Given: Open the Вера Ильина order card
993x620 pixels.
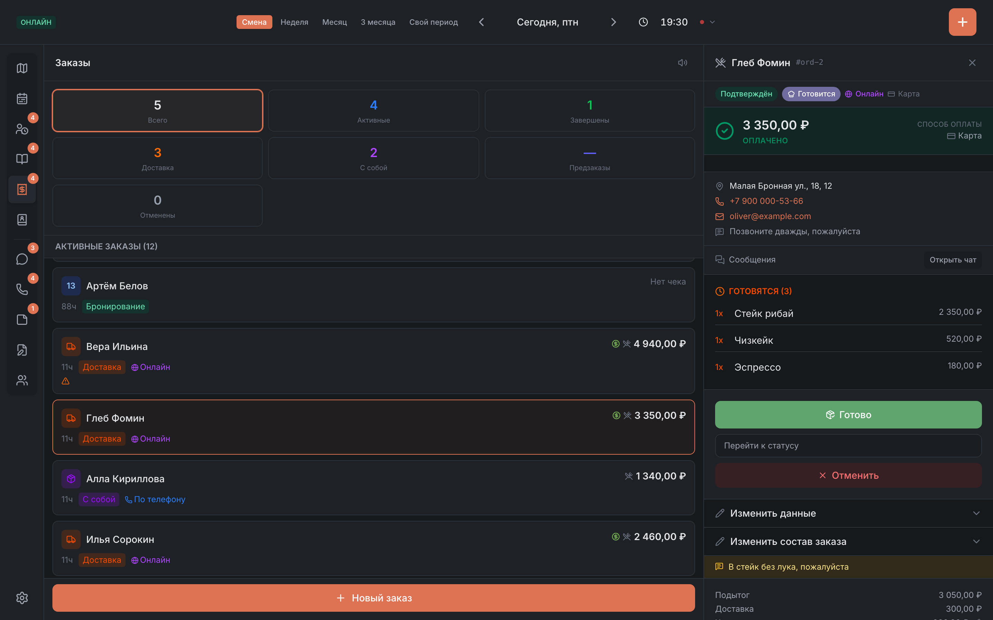Looking at the screenshot, I should click(x=373, y=361).
